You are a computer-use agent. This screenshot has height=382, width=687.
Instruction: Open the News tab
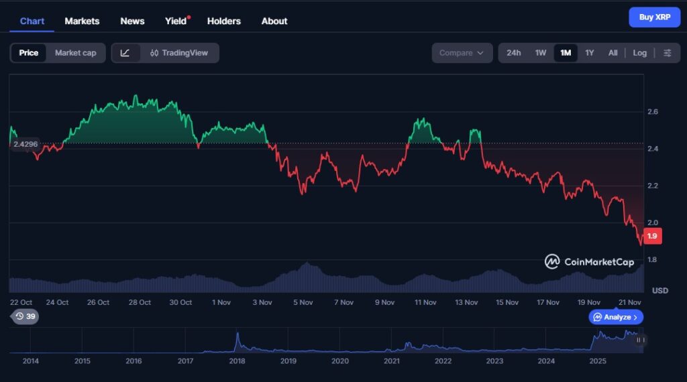click(x=132, y=21)
